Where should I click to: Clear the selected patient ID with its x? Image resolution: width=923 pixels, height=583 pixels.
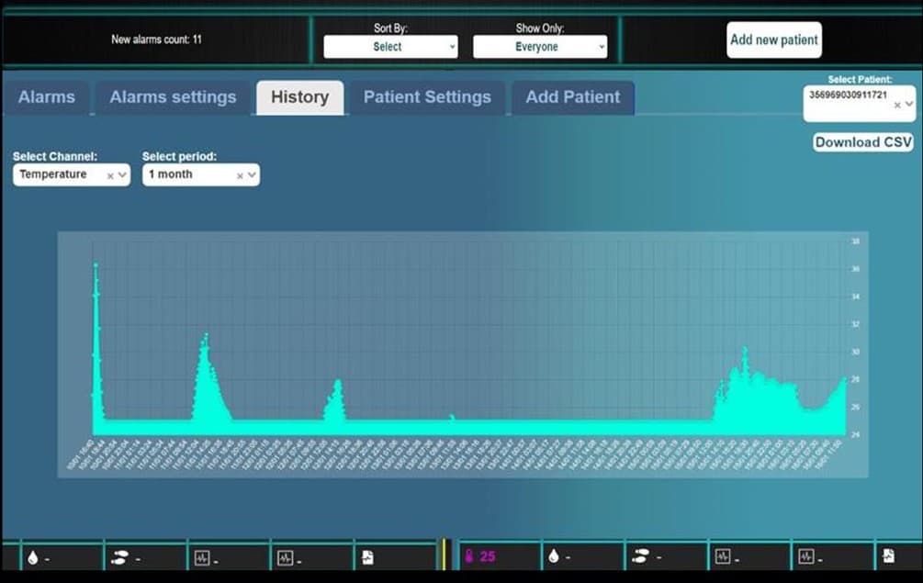897,106
